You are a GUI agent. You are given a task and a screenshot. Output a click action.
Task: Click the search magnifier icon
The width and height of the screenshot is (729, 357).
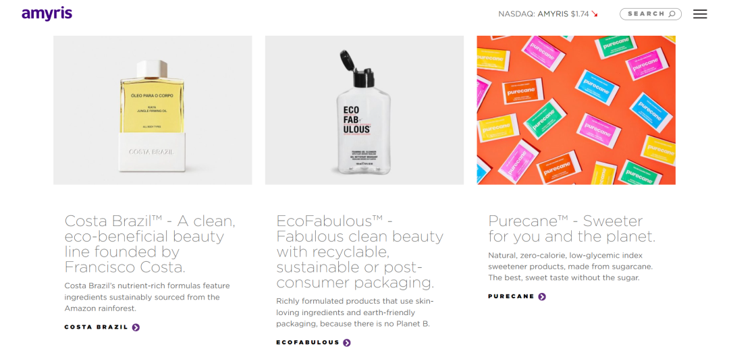click(672, 13)
